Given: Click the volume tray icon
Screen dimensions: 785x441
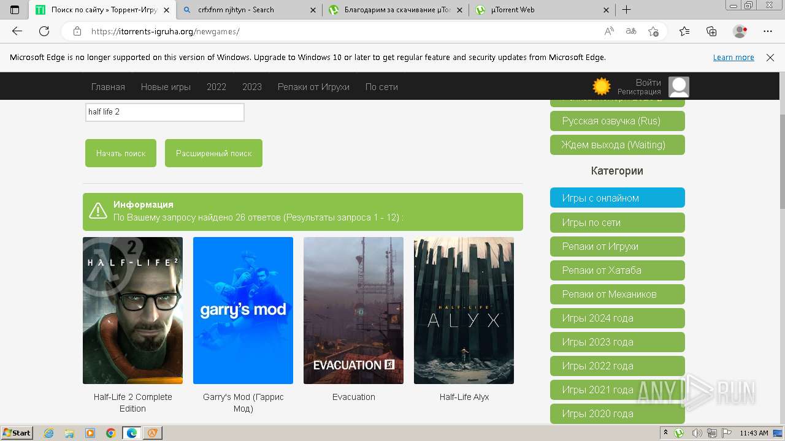Looking at the screenshot, I should click(x=697, y=433).
